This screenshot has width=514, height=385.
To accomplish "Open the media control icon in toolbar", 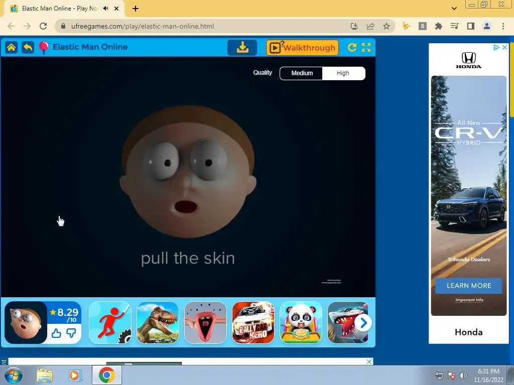I will click(x=455, y=26).
